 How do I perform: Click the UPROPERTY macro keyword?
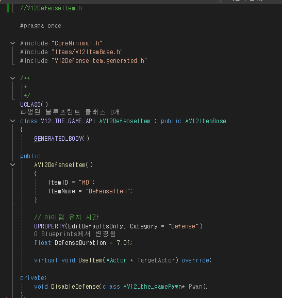[x=49, y=226]
